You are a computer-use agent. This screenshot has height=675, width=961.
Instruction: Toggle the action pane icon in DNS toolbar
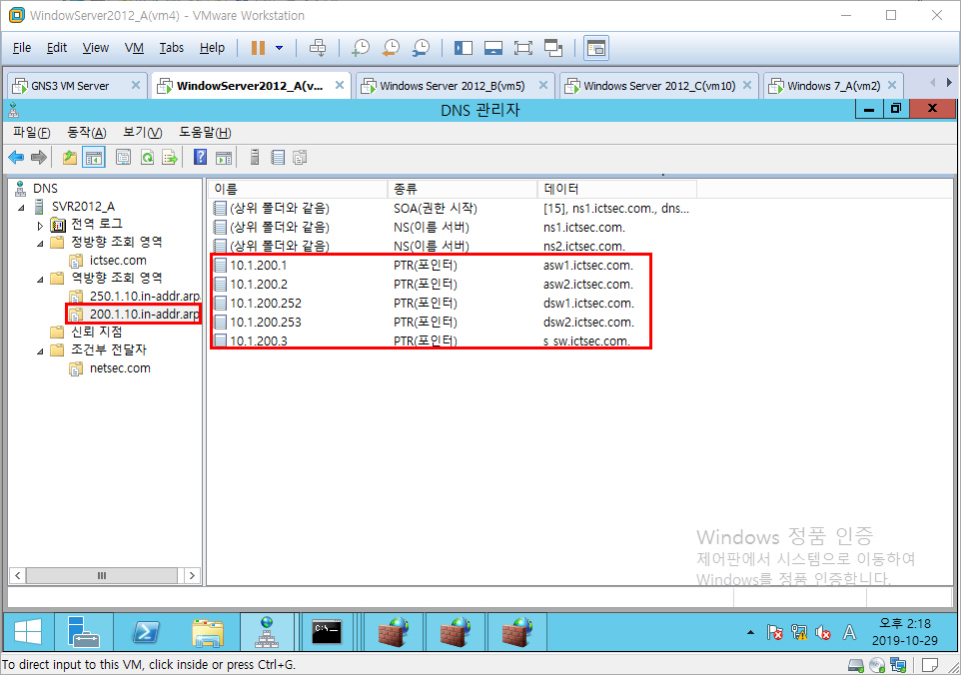(x=224, y=158)
